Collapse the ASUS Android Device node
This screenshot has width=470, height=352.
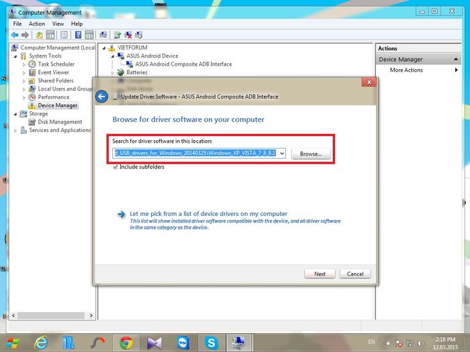pyautogui.click(x=113, y=56)
